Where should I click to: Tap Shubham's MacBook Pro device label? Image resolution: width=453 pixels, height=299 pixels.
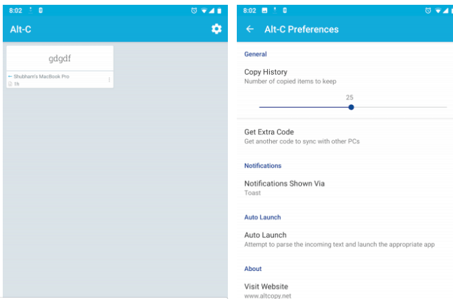tap(41, 77)
